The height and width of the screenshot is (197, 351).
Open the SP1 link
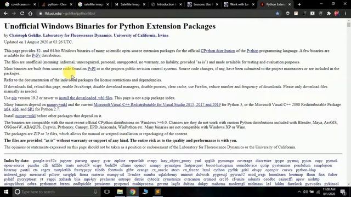click(x=31, y=109)
